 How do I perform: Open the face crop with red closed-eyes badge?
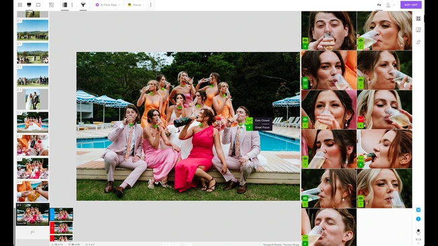pyautogui.click(x=384, y=110)
